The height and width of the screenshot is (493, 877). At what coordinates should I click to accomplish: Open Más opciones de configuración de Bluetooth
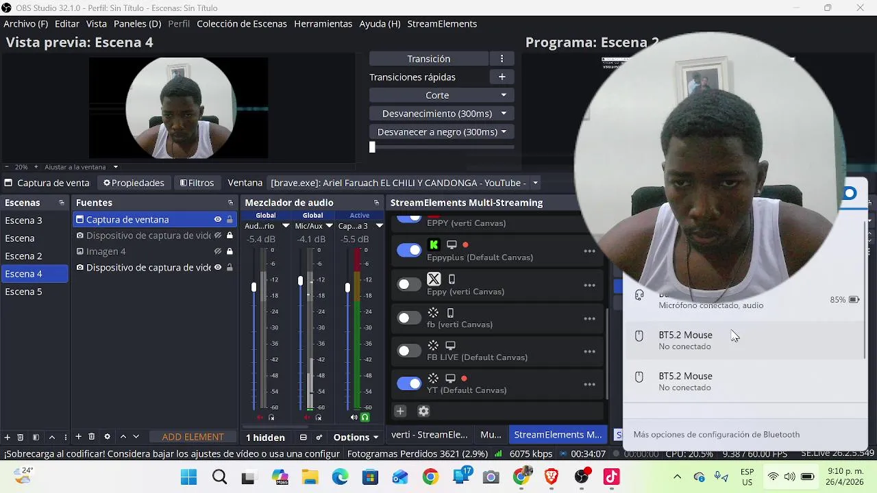[717, 434]
